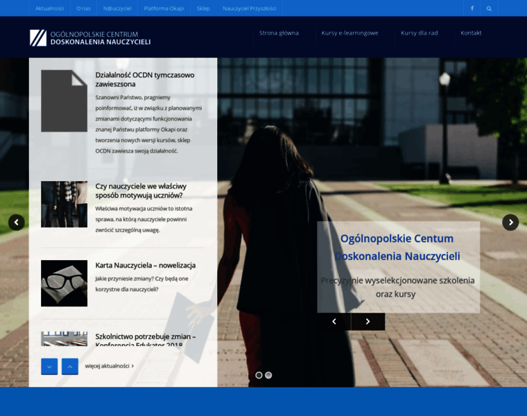527x416 pixels.
Task: Click previous caption arrow under the banner text
Action: (334, 322)
